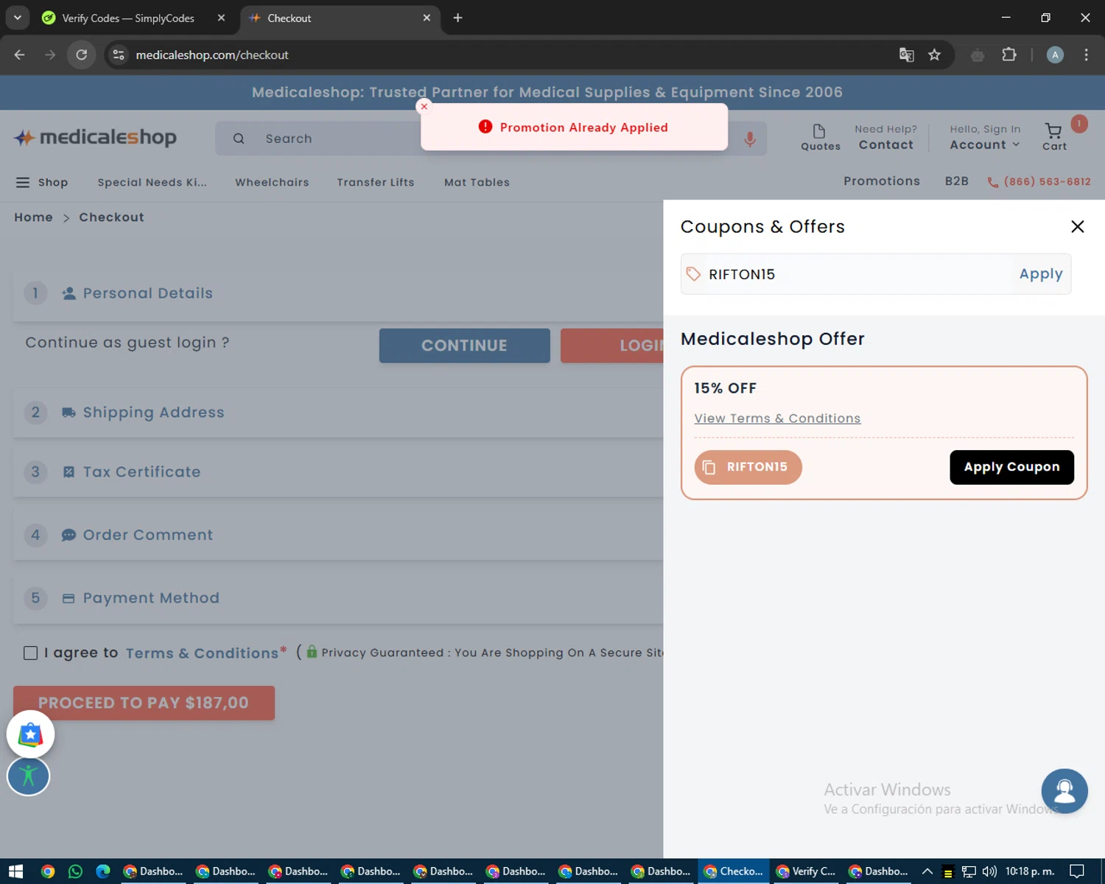Close the Checkout browser tab

(x=427, y=18)
